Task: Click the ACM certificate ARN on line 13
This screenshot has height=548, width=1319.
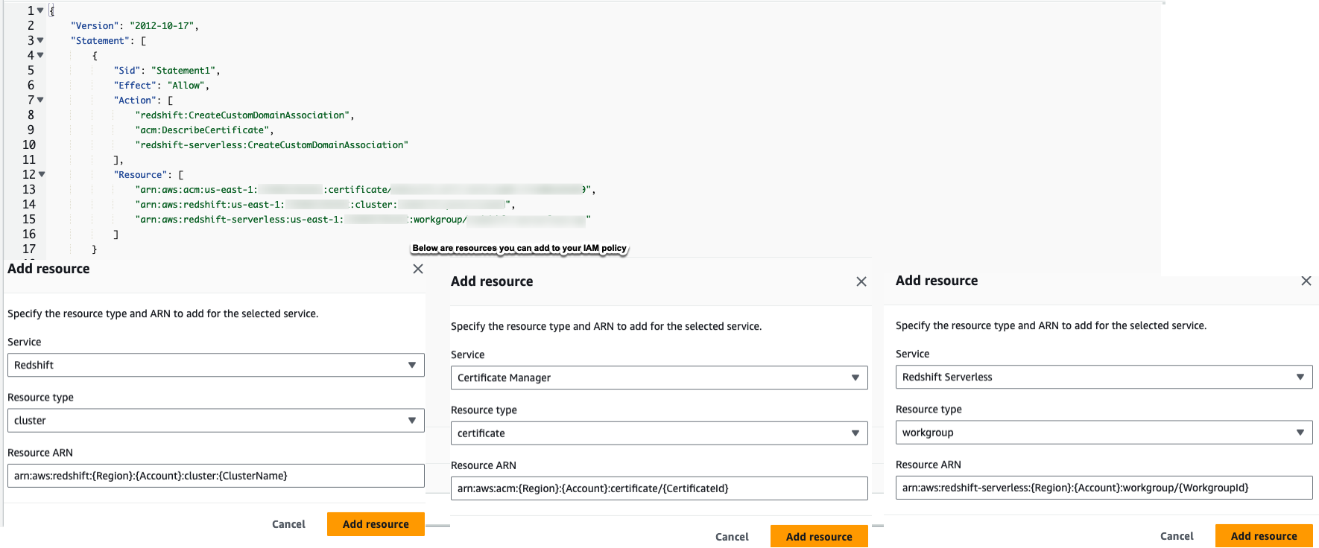Action: tap(364, 190)
